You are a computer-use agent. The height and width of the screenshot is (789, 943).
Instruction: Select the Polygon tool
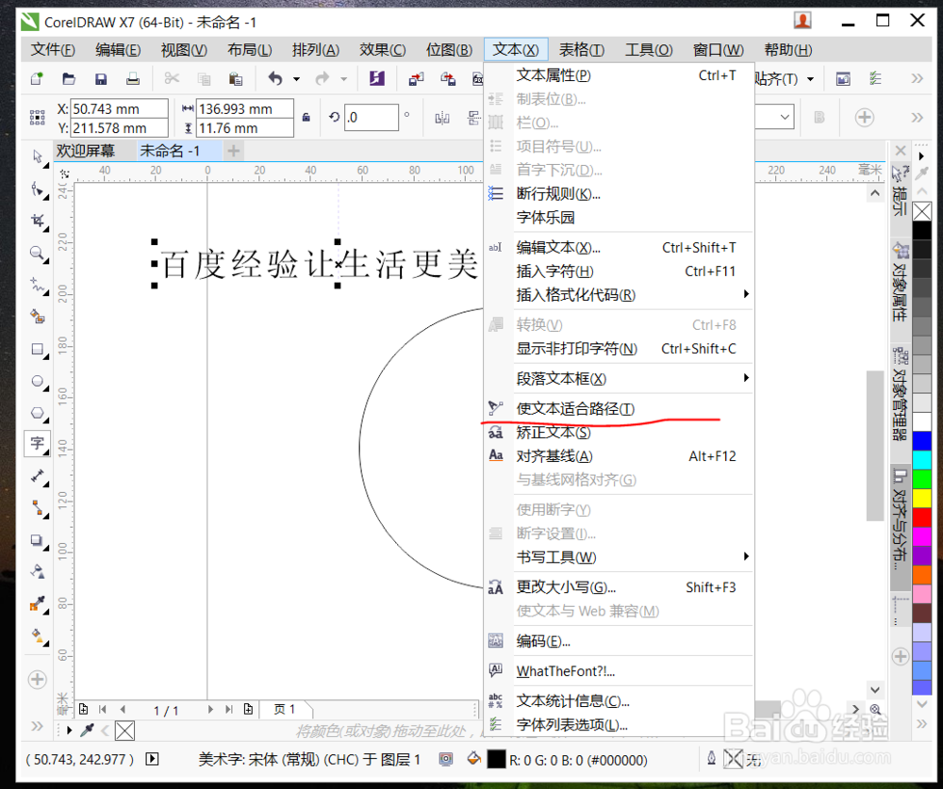(38, 413)
